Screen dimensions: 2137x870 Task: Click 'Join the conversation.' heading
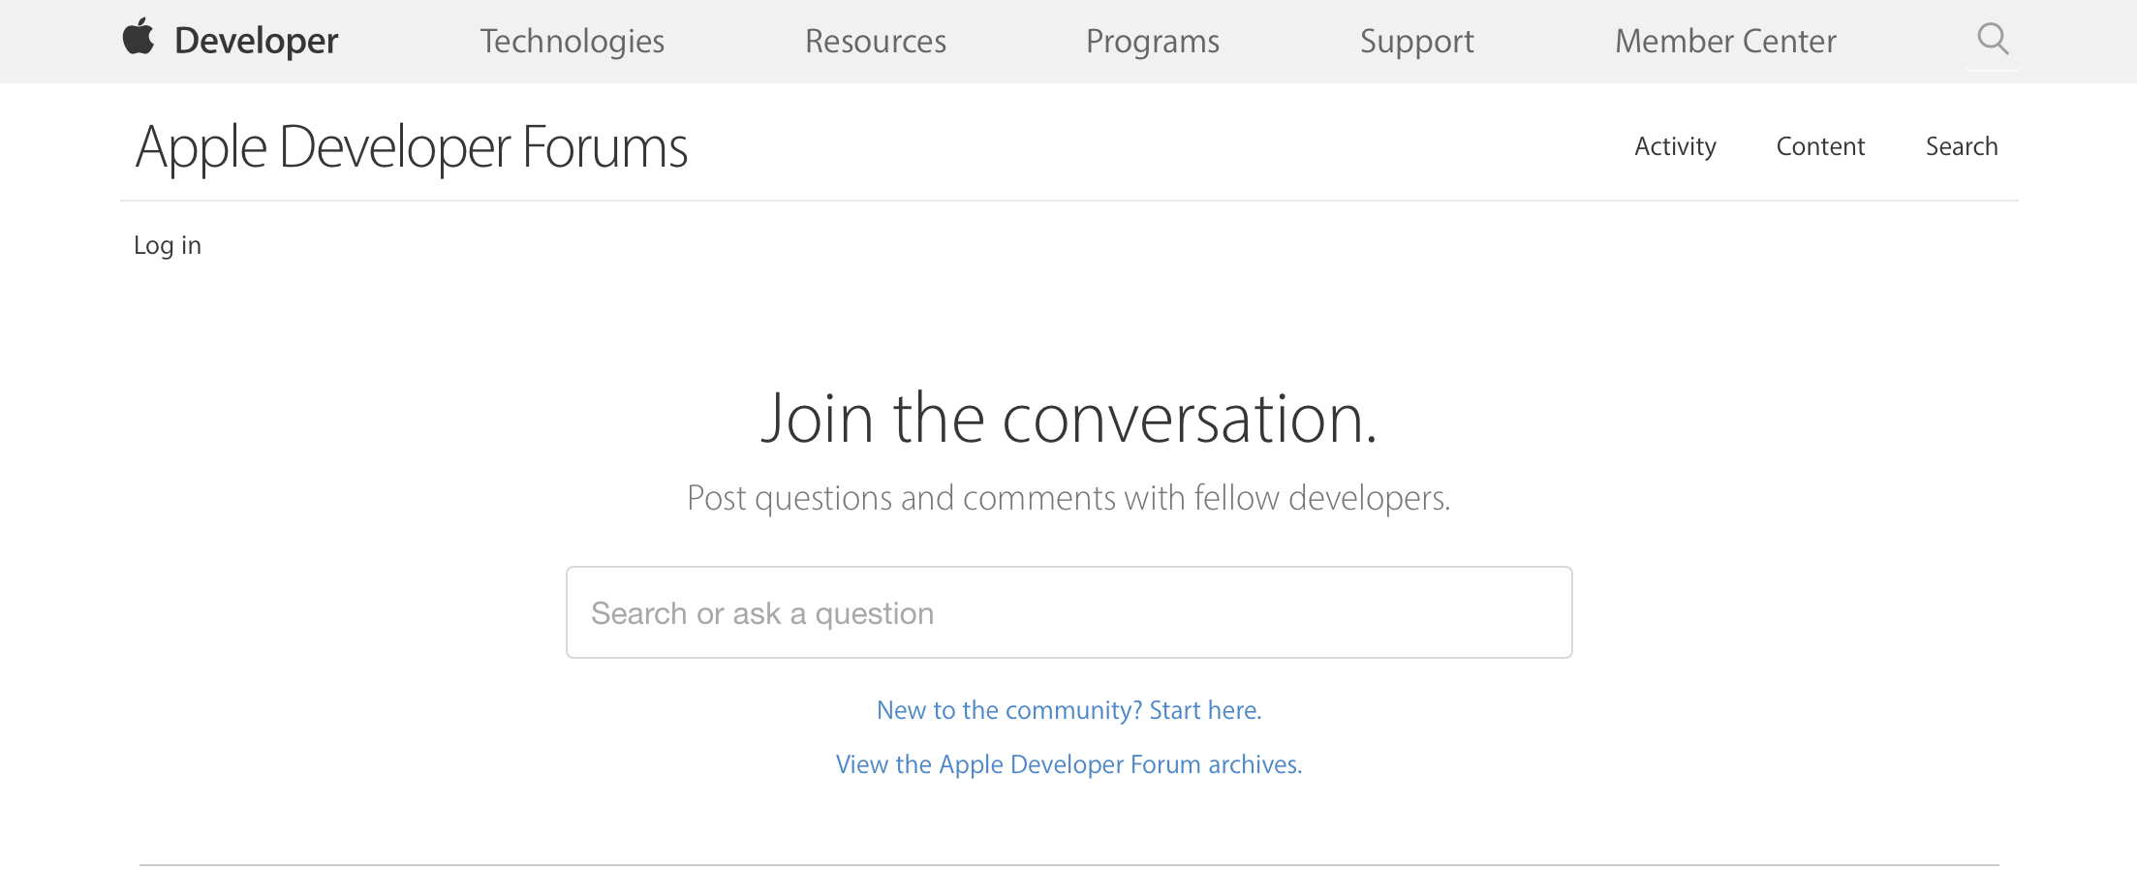pos(1068,419)
